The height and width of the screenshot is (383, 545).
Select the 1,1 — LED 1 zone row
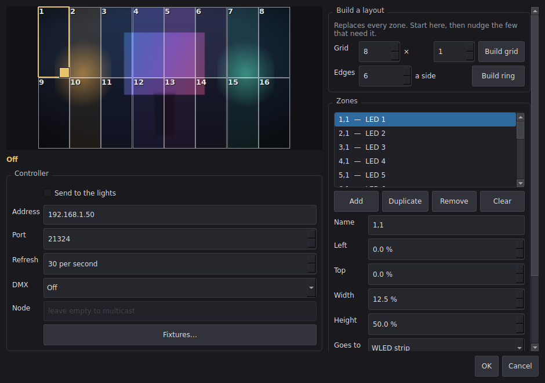[425, 120]
